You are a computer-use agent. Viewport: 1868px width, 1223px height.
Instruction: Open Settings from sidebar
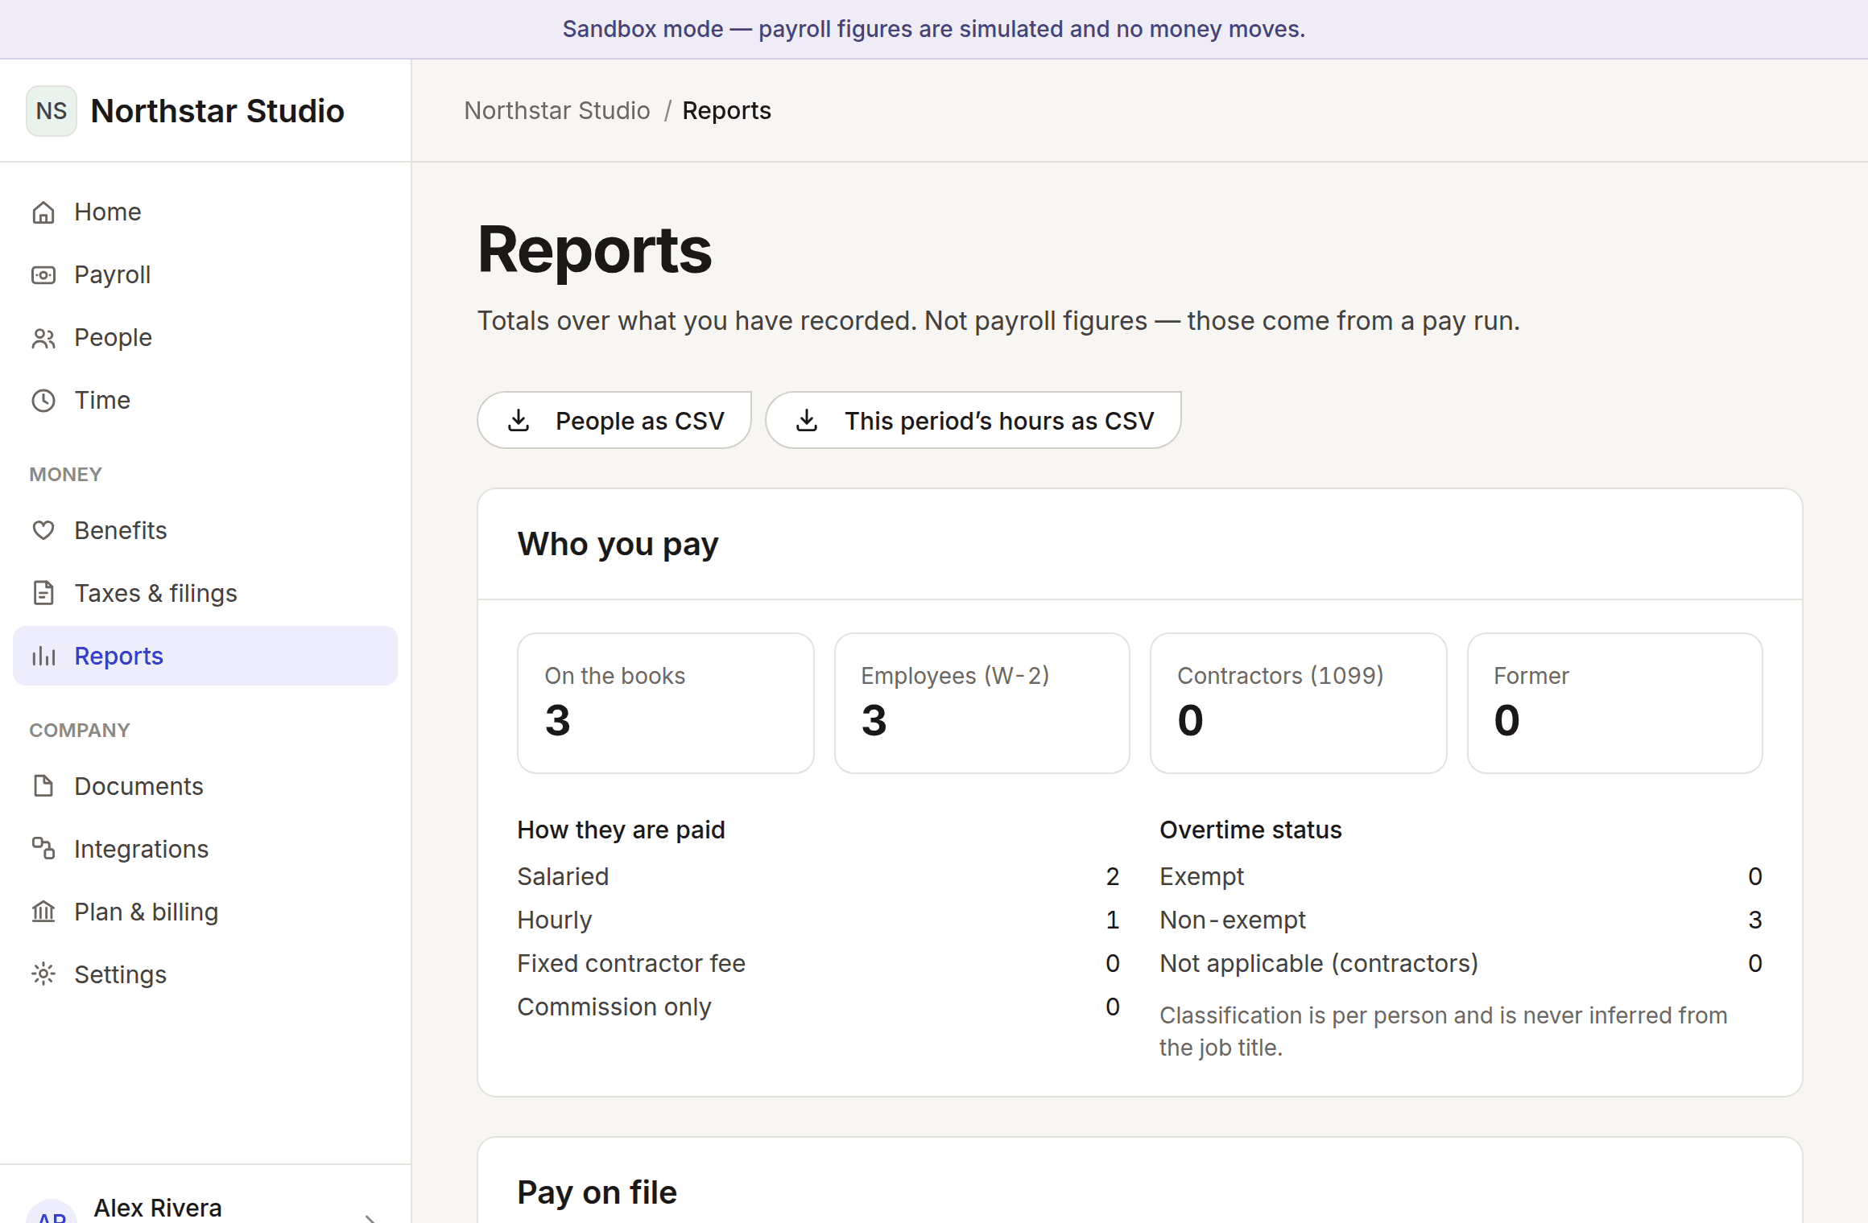(x=205, y=974)
